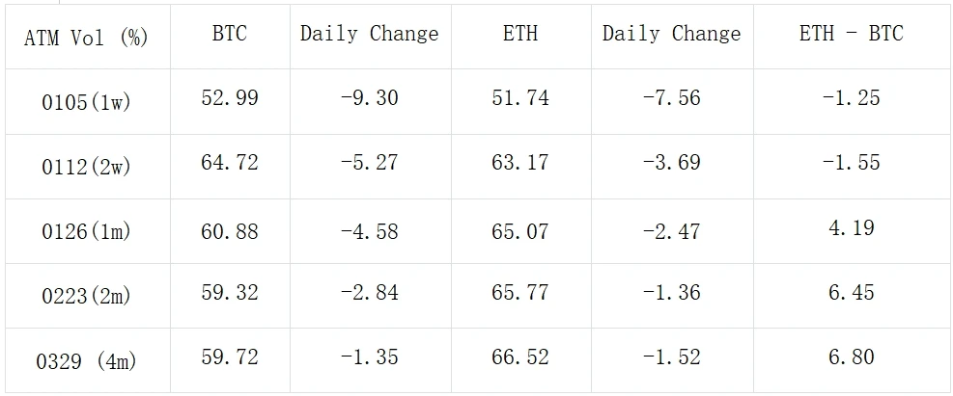Select ETH value 65.07

520,228
